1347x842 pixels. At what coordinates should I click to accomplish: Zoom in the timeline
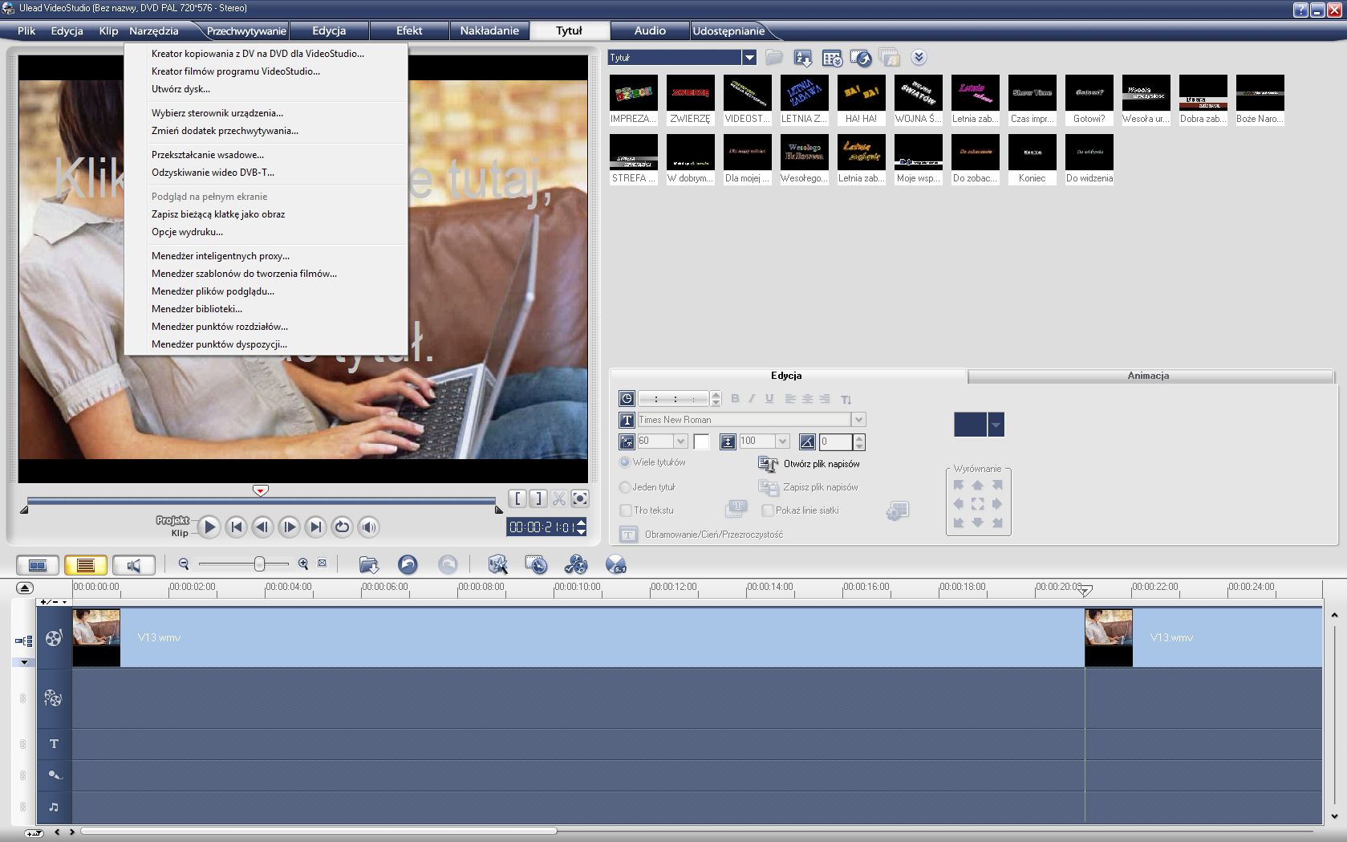303,564
